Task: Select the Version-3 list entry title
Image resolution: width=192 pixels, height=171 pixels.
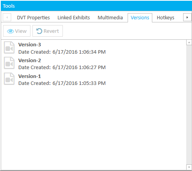Action: pyautogui.click(x=30, y=45)
